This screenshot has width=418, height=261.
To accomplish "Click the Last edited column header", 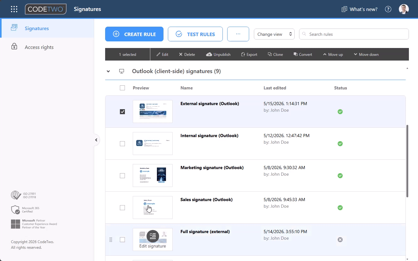I will point(275,88).
